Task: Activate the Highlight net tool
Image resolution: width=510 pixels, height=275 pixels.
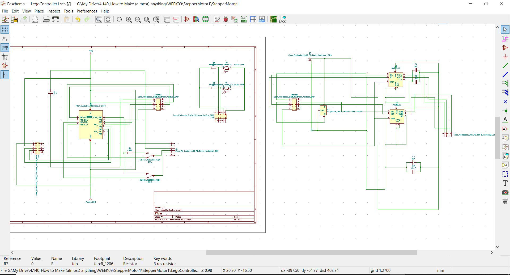Action: pos(505,39)
